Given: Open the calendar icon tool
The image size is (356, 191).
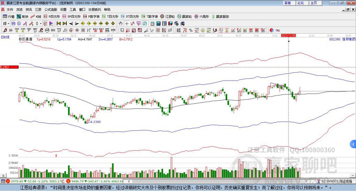Looking at the screenshot, I should click(152, 24).
